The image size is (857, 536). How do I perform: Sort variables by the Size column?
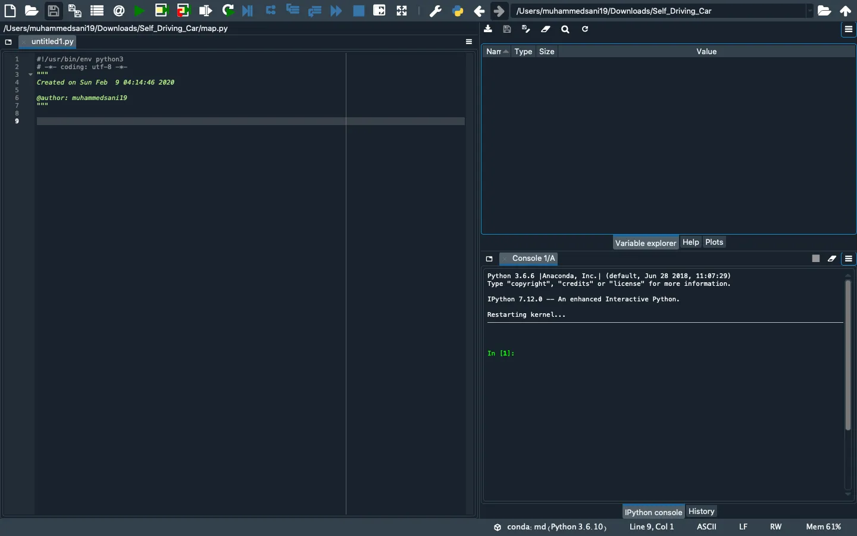pyautogui.click(x=547, y=52)
